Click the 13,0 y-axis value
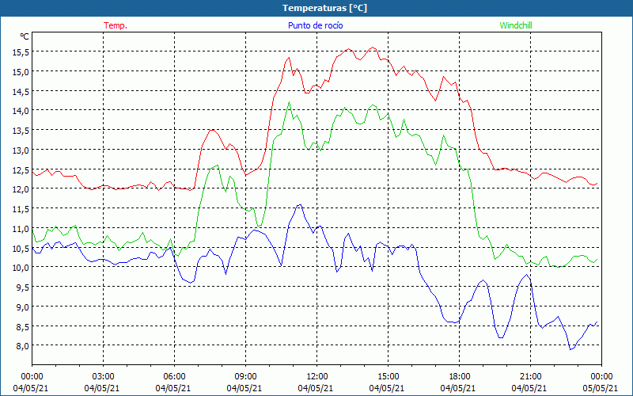Image resolution: width=633 pixels, height=396 pixels. pos(20,150)
